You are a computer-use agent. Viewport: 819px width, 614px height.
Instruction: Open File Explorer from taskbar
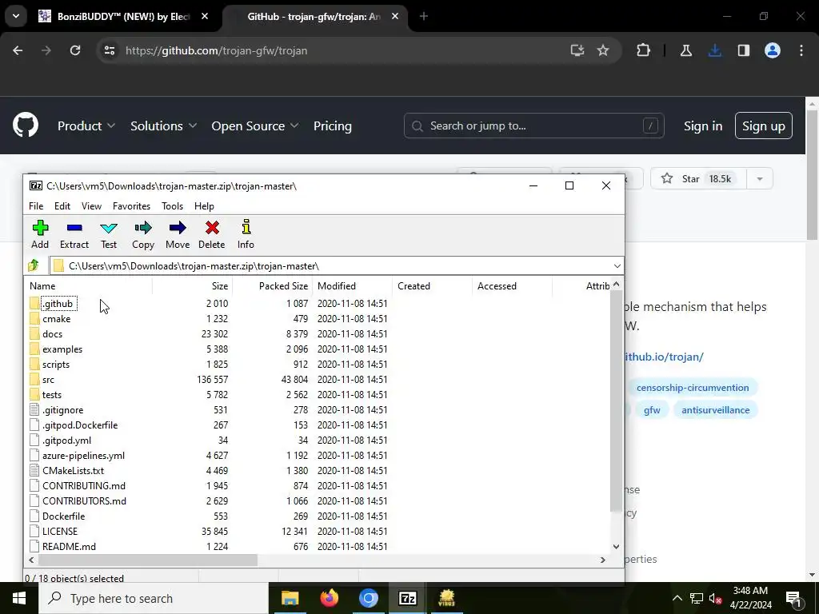pos(290,598)
